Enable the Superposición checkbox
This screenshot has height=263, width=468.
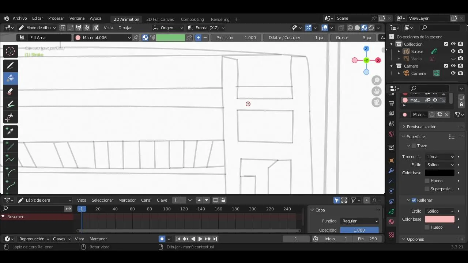click(x=427, y=189)
